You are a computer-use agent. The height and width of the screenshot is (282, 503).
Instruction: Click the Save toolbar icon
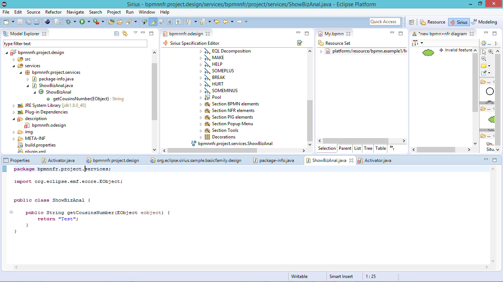pos(20,22)
